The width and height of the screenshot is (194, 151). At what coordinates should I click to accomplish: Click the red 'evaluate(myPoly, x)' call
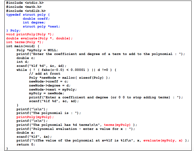coord(163,141)
